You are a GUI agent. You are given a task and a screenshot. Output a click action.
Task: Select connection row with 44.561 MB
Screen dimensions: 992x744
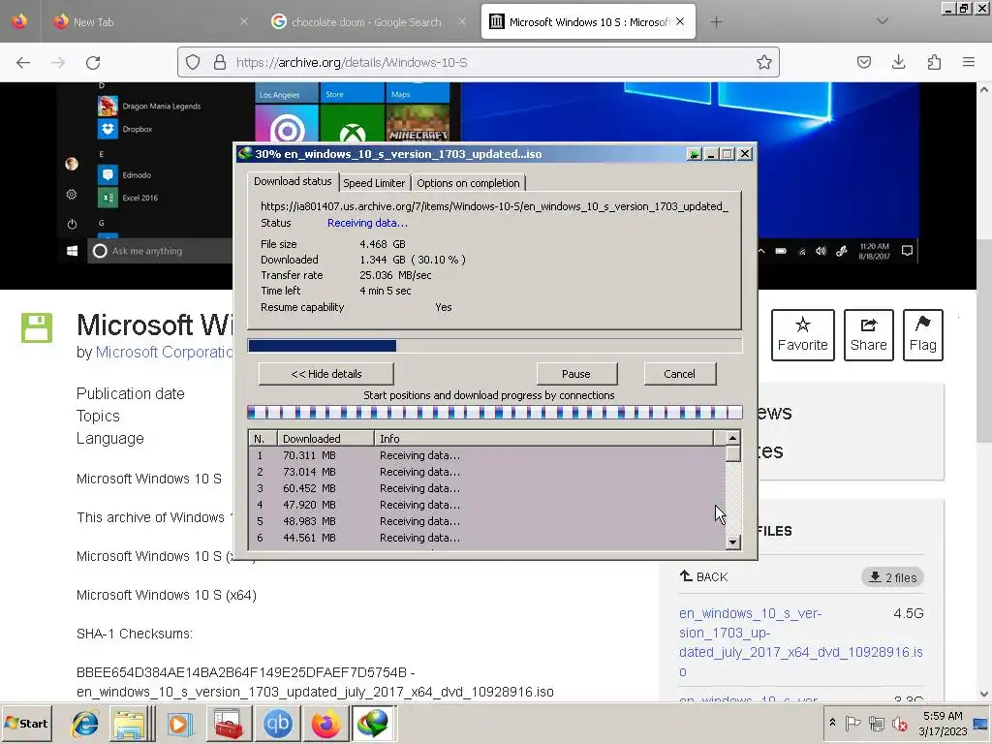point(487,538)
